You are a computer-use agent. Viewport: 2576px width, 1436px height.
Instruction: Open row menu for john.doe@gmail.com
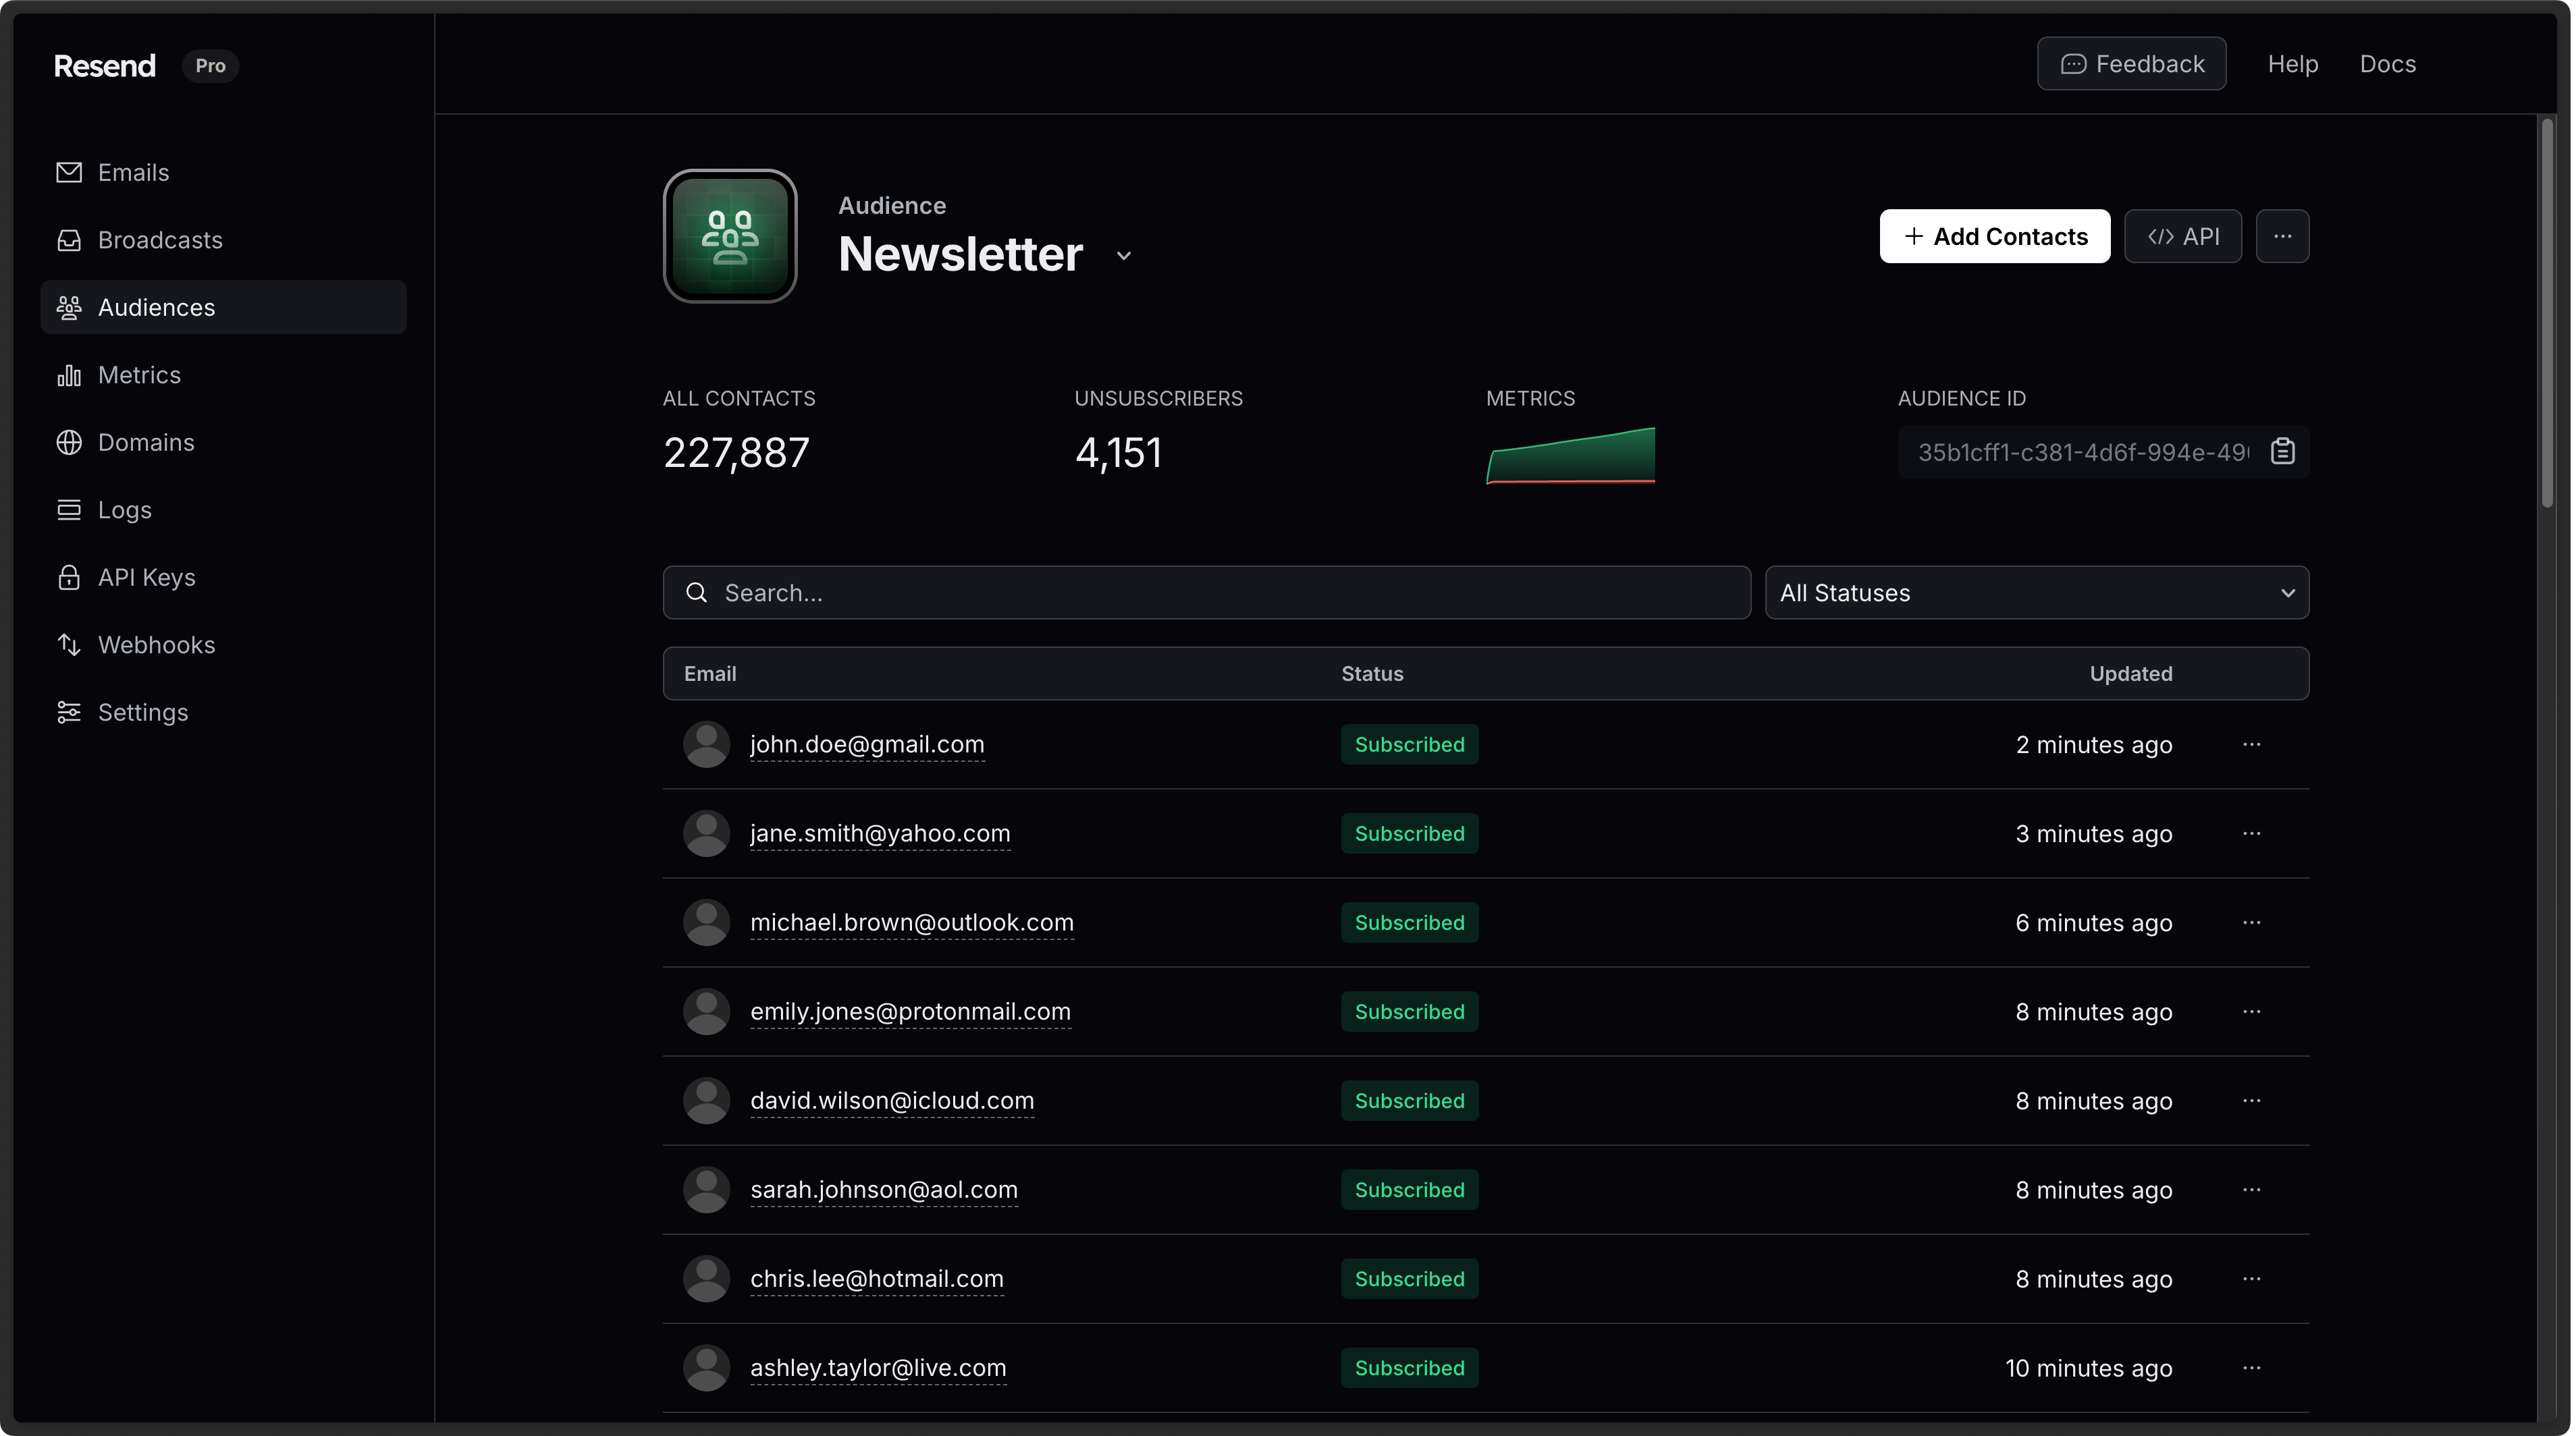point(2251,744)
